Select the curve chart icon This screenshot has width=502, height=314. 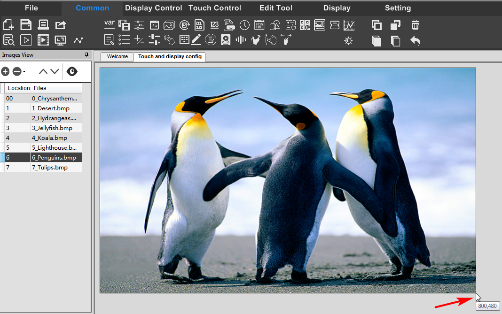pos(349,25)
